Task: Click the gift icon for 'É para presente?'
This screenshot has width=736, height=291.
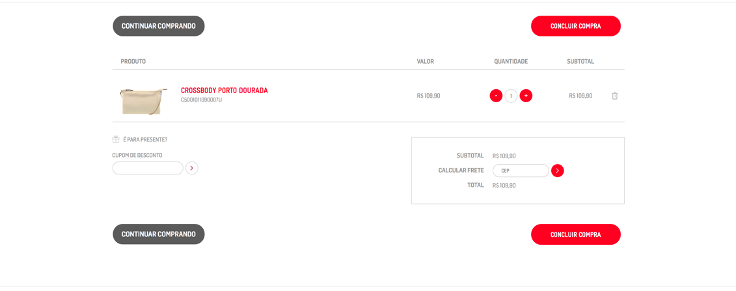Action: (x=116, y=139)
